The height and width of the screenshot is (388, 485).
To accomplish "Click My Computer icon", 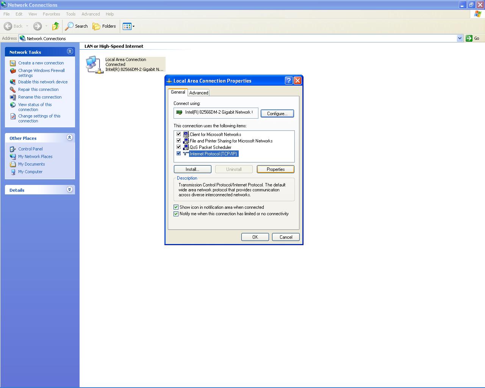I will (13, 172).
